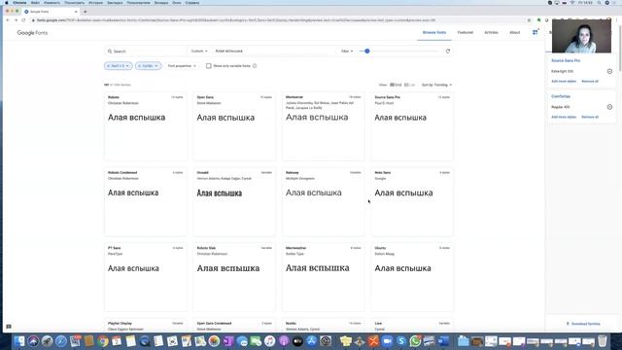The width and height of the screenshot is (622, 350).
Task: Open the Source Sans Pro link in panel
Action: tap(566, 60)
